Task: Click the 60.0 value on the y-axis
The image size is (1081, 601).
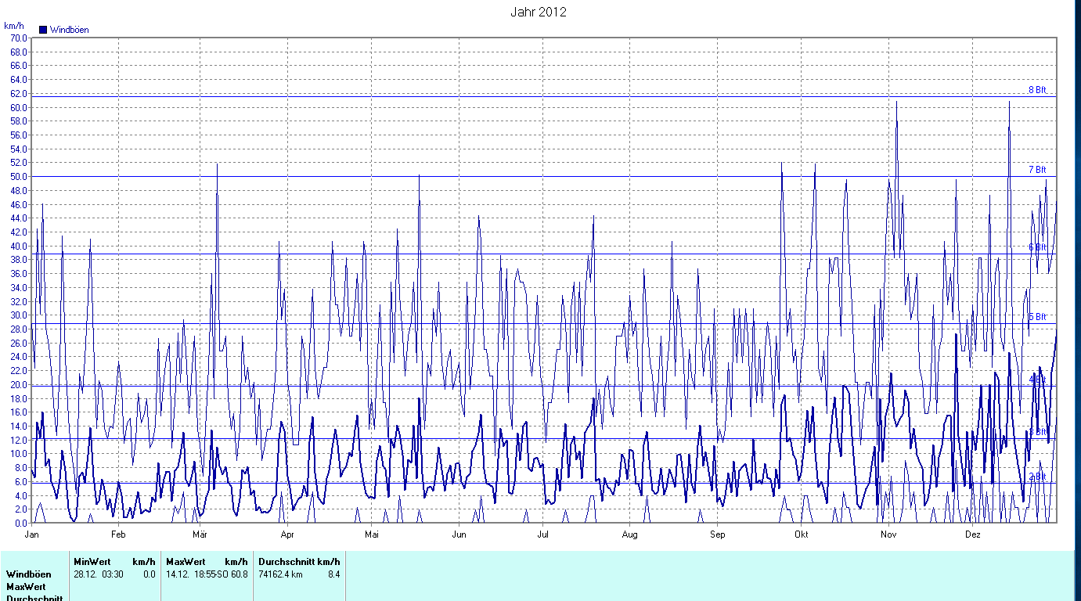Action: (x=19, y=107)
